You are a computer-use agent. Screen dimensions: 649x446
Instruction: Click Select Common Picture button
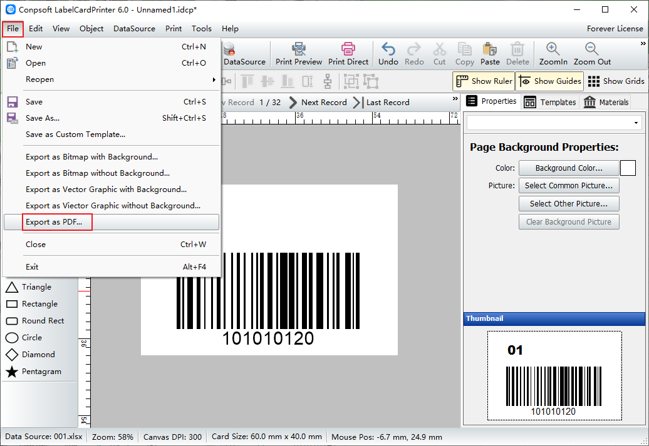(569, 186)
